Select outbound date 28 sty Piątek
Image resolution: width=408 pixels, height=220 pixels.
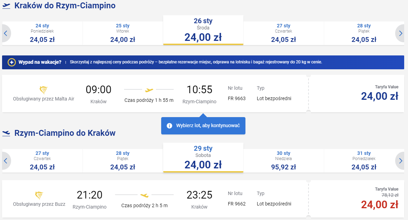[364, 33]
